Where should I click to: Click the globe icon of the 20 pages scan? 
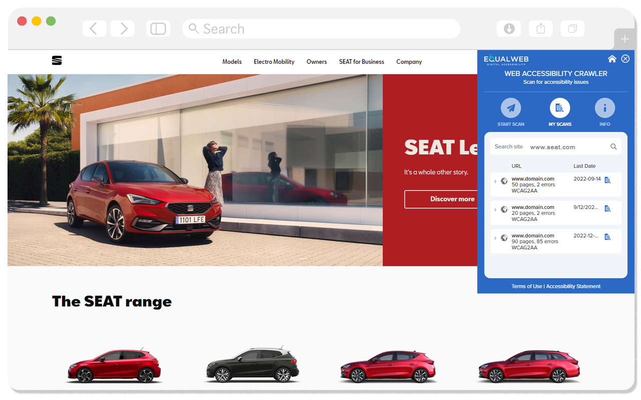504,209
